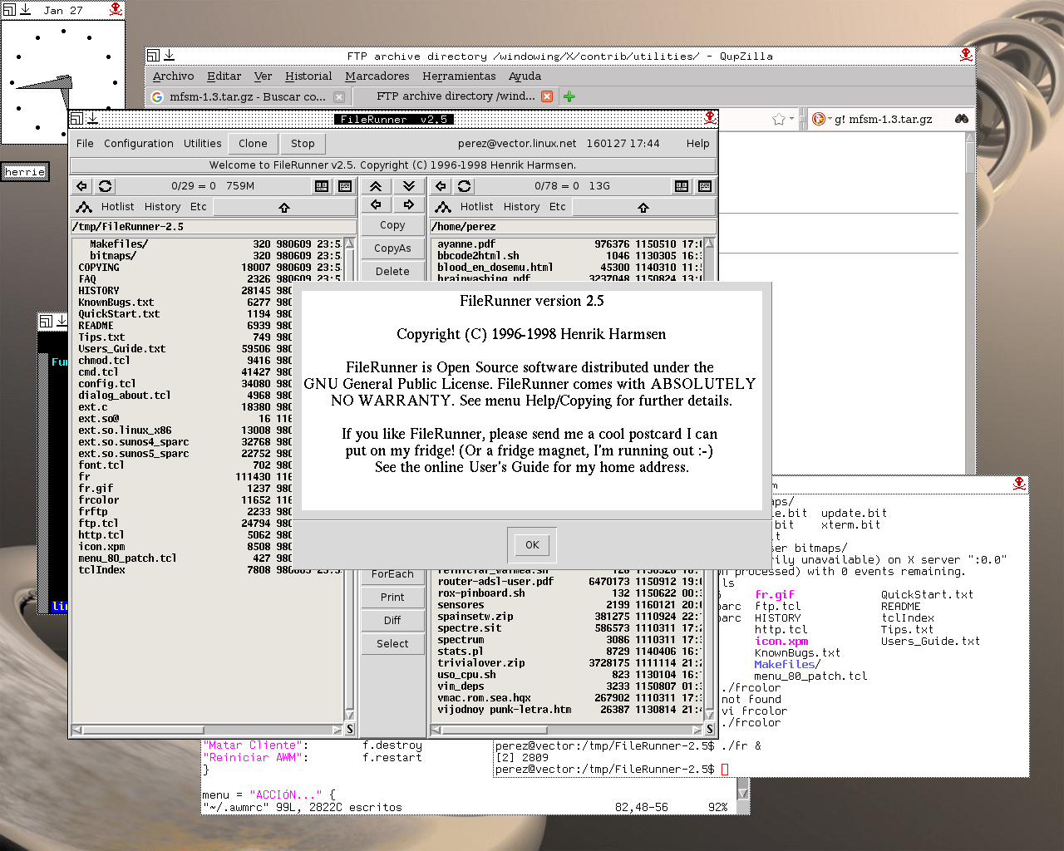Click the Select button
The height and width of the screenshot is (851, 1064).
(392, 644)
